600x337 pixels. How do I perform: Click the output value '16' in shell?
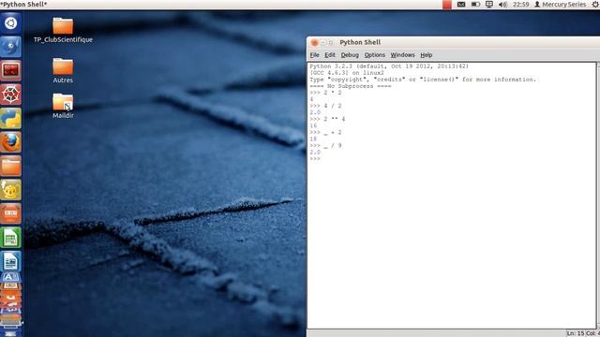313,125
